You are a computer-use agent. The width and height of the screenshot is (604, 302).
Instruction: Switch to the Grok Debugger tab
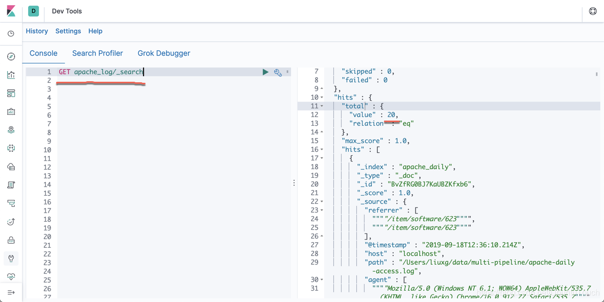click(164, 53)
